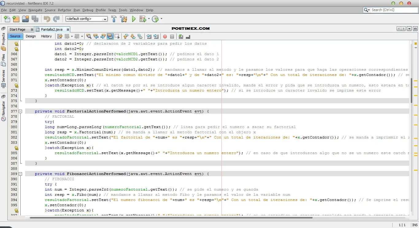Open the Forward history dropdown arrow
This screenshot has width=419, height=228.
[x=82, y=36]
